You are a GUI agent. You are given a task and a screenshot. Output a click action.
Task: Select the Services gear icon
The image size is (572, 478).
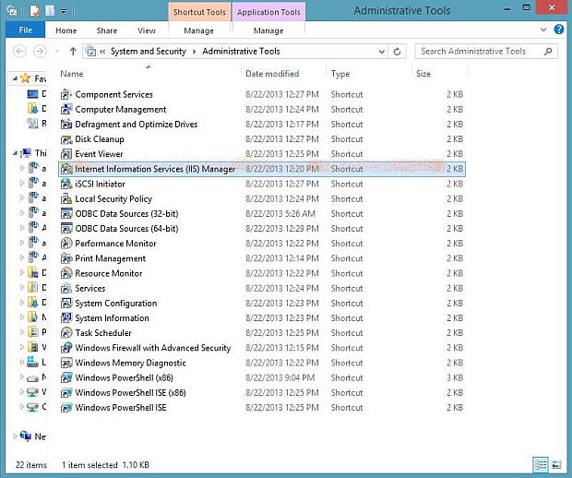click(x=66, y=288)
